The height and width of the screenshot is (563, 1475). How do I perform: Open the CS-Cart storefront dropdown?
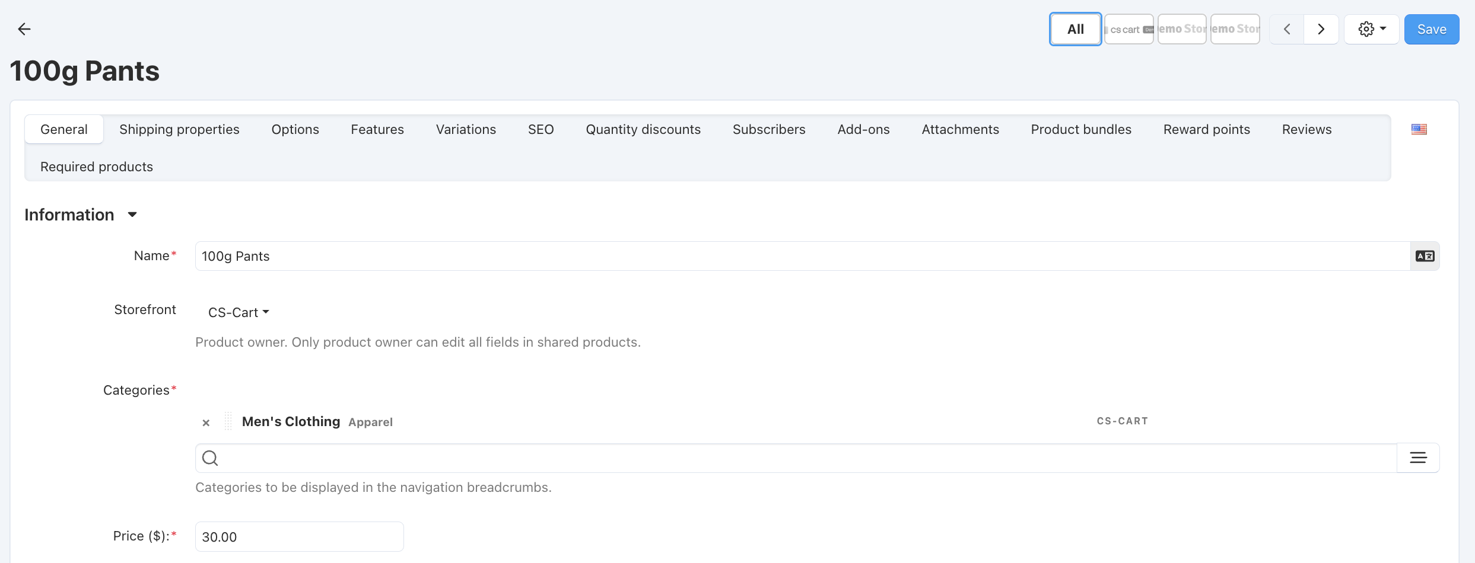[x=239, y=312]
